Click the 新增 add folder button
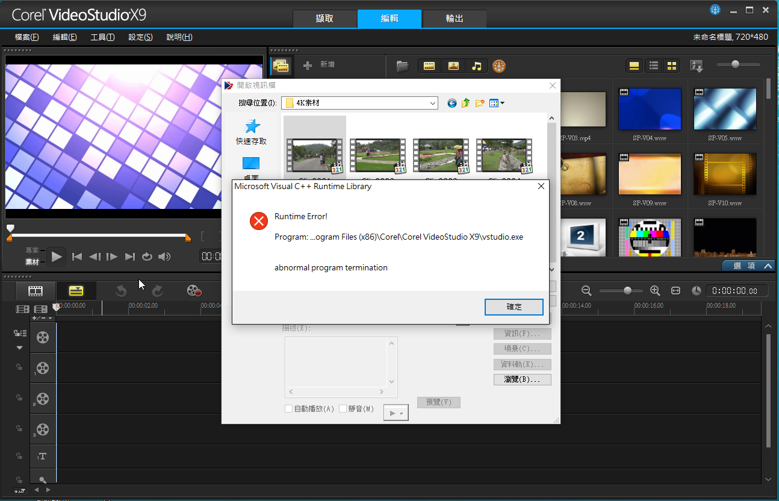 [319, 65]
